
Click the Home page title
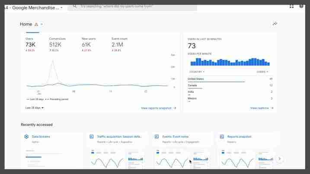click(x=26, y=24)
